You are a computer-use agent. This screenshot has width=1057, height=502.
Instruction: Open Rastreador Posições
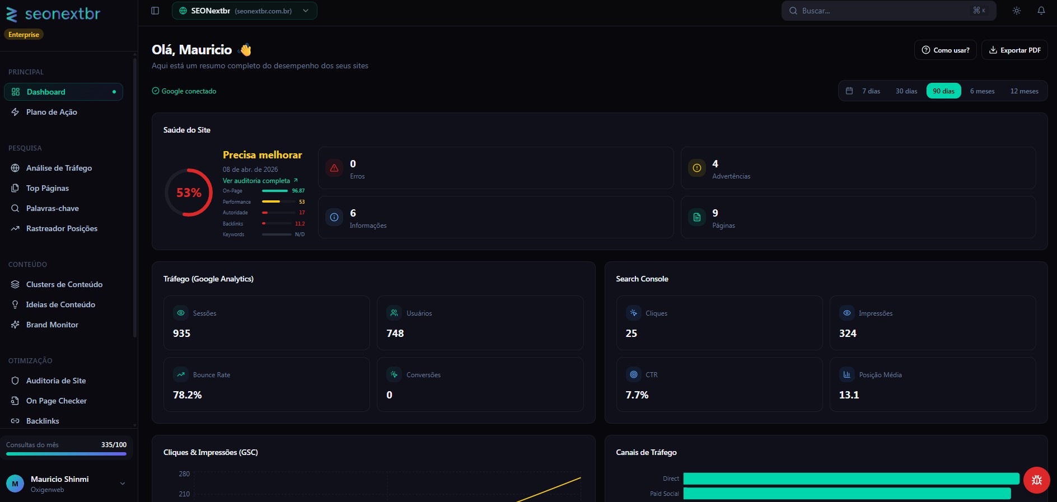63,228
